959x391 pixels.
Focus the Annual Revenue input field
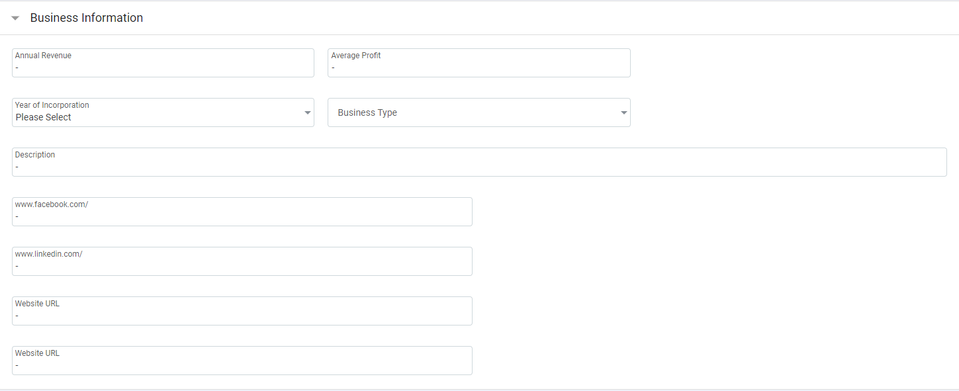pyautogui.click(x=163, y=67)
